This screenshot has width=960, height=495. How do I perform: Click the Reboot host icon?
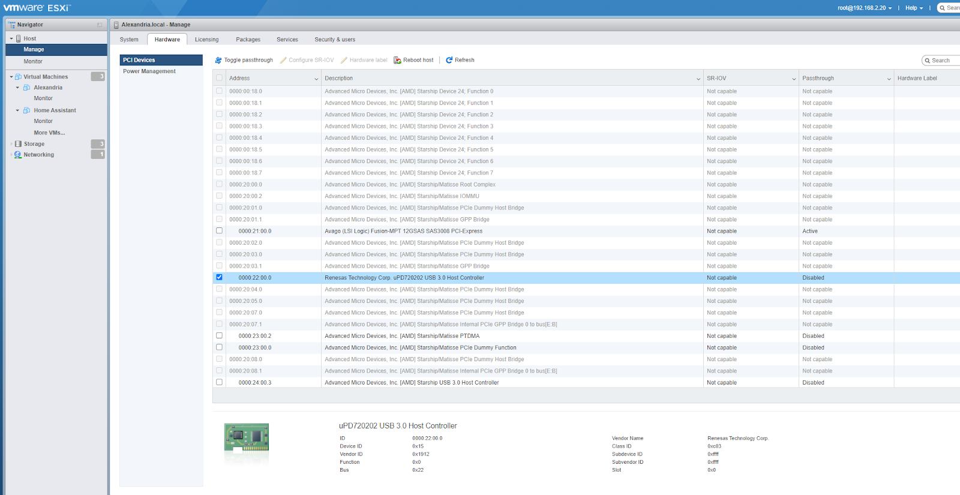[397, 60]
